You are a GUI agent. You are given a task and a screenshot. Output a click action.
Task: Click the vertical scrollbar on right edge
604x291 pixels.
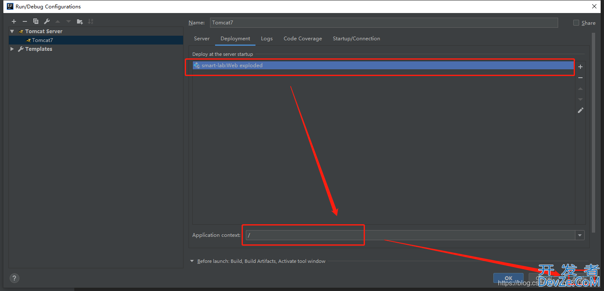pyautogui.click(x=593, y=132)
